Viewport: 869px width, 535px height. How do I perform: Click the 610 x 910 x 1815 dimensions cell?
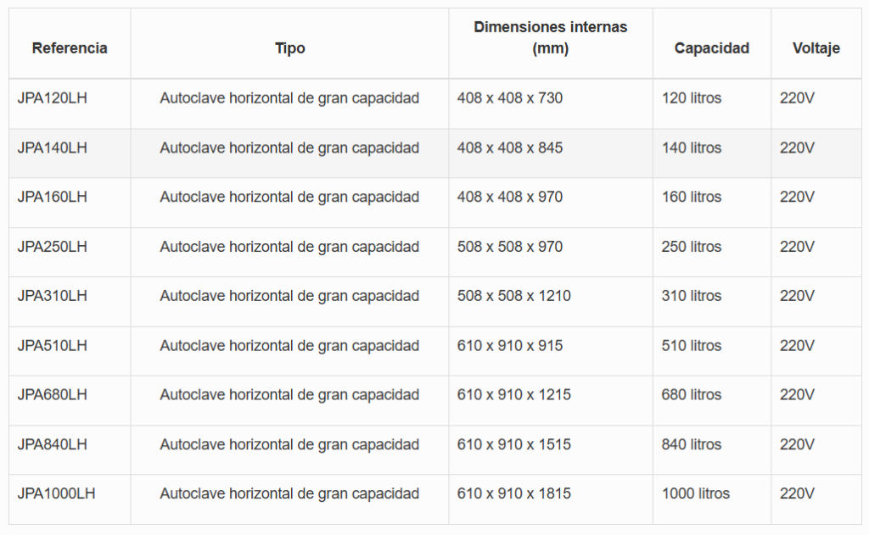click(513, 494)
